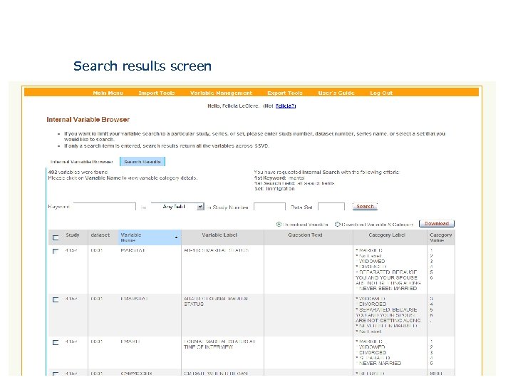Open the User's Guide
Viewport: 513px width, 385px height.
point(336,93)
